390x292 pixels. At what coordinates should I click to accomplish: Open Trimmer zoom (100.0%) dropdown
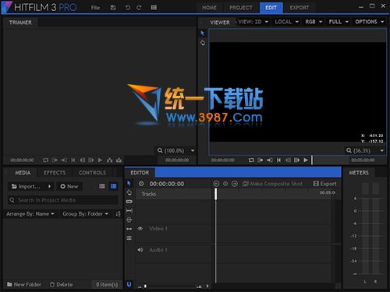[176, 150]
